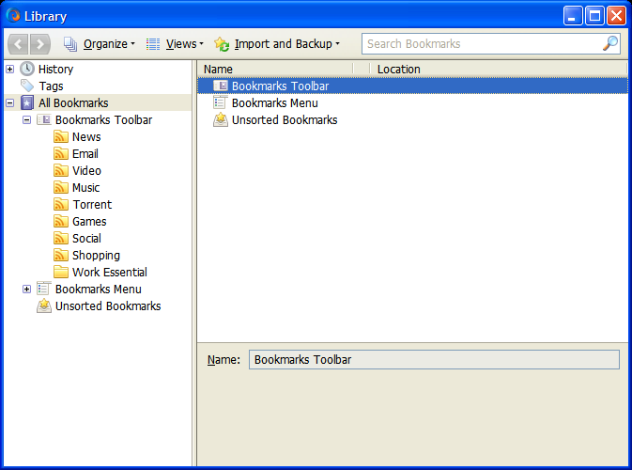Viewport: 632px width, 470px height.
Task: Click the back navigation arrow button
Action: tap(19, 44)
